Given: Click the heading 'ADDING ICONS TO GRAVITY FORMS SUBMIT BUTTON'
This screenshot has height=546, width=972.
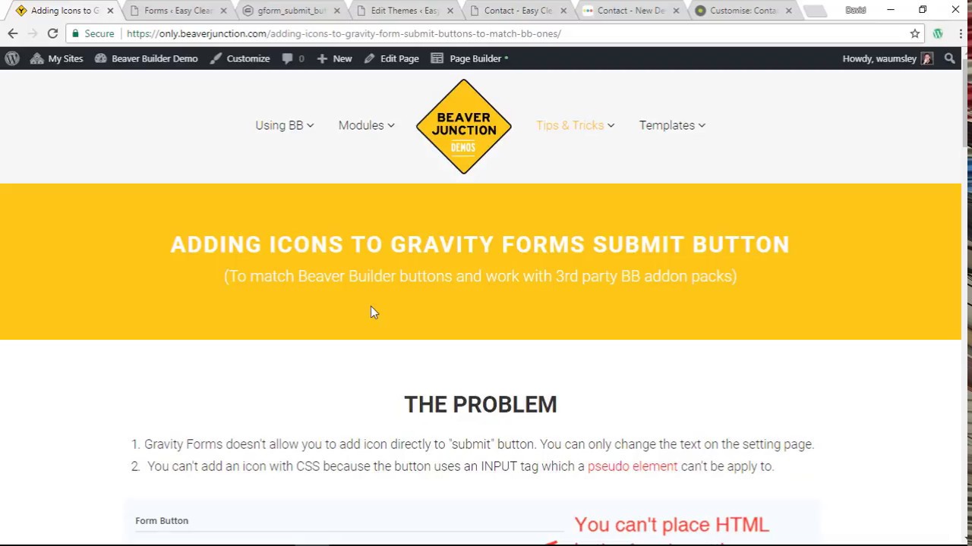Looking at the screenshot, I should pyautogui.click(x=480, y=244).
